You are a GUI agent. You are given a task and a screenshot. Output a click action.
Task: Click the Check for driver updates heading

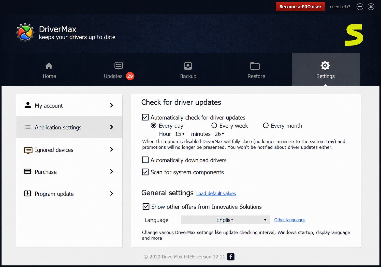pyautogui.click(x=181, y=102)
